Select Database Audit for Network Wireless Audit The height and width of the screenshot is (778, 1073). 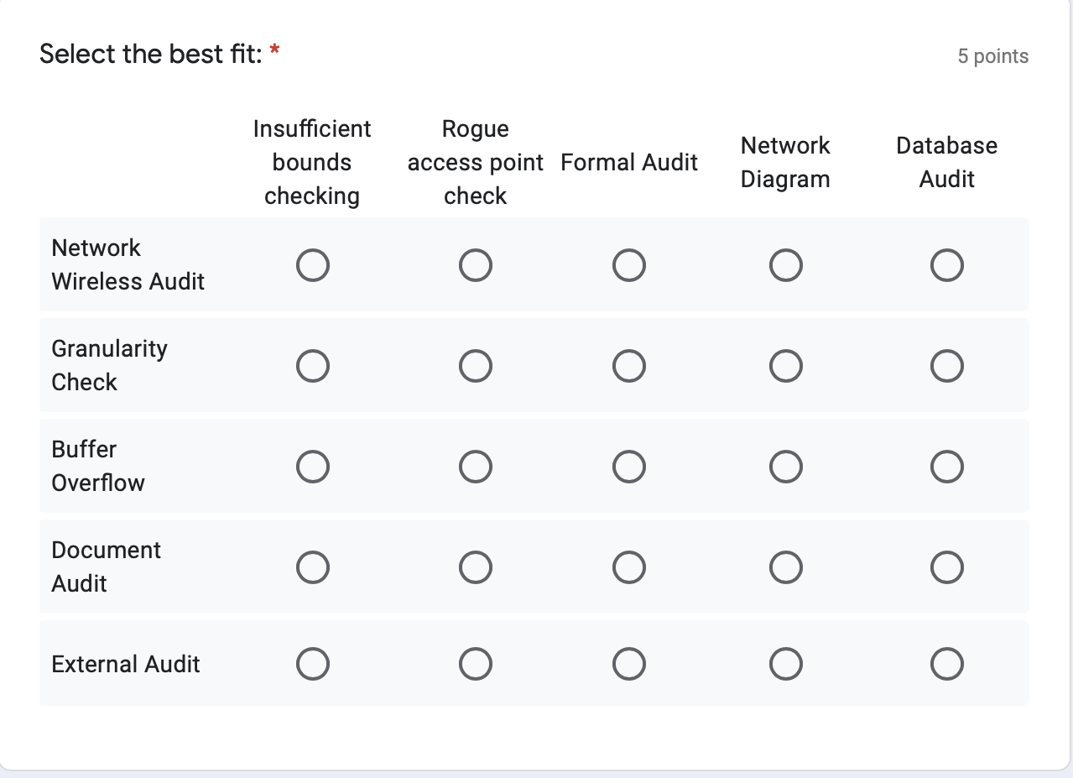coord(946,264)
